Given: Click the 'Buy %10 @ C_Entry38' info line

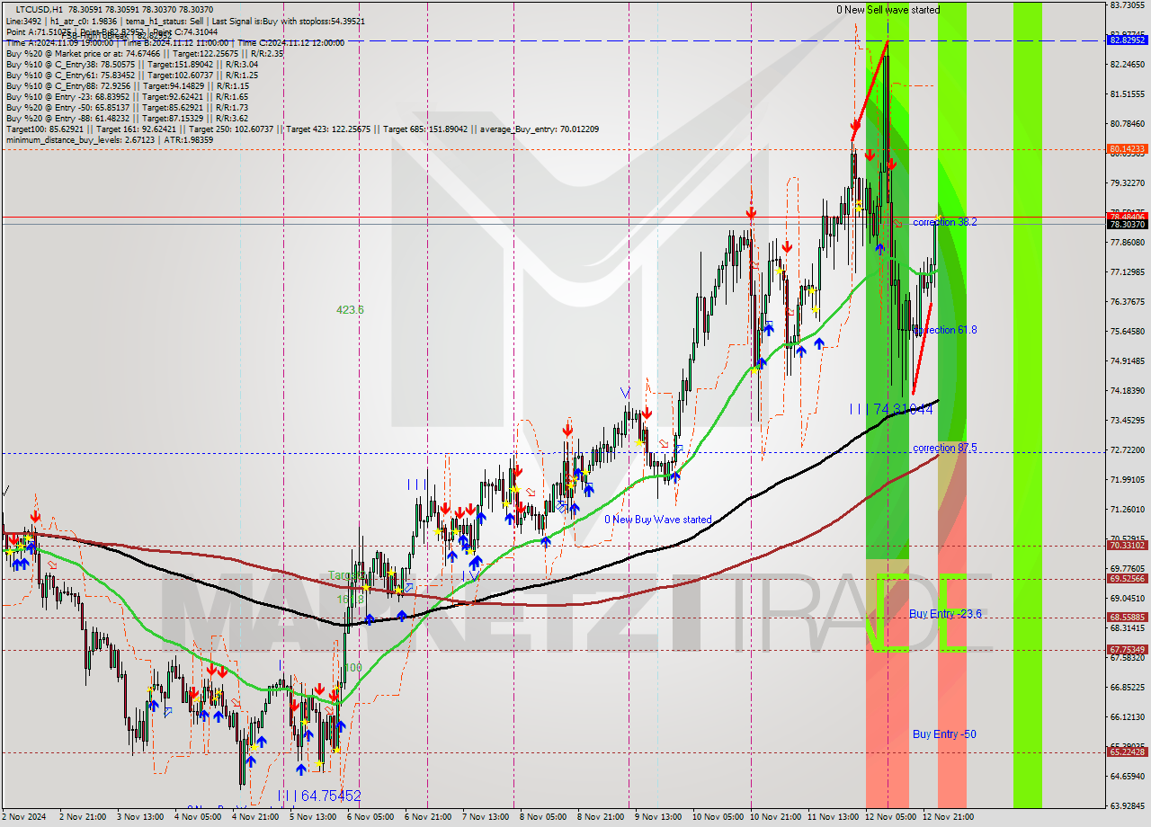Looking at the screenshot, I should click(x=132, y=64).
